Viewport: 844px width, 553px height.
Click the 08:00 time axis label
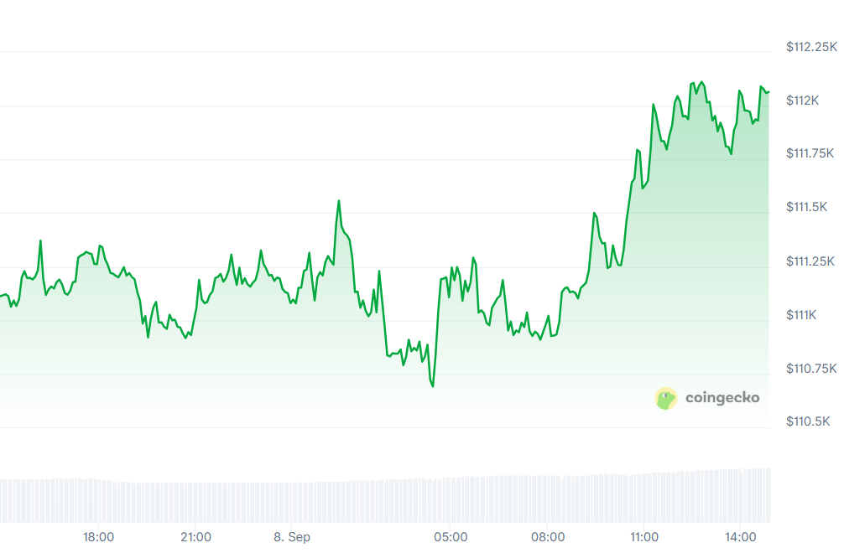[548, 537]
